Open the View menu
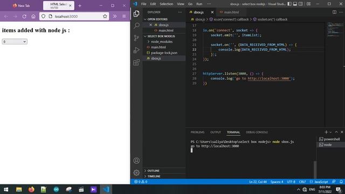Image resolution: width=345 pixels, height=194 pixels. pos(181,4)
